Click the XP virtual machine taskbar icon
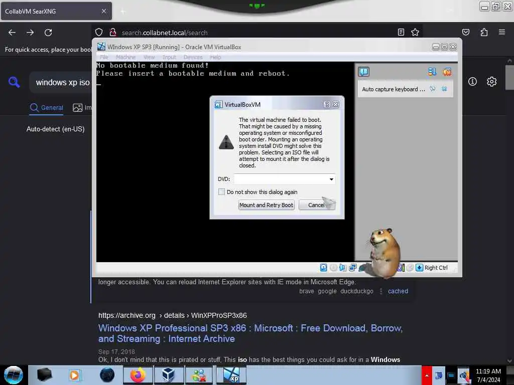The height and width of the screenshot is (385, 514). [231, 375]
